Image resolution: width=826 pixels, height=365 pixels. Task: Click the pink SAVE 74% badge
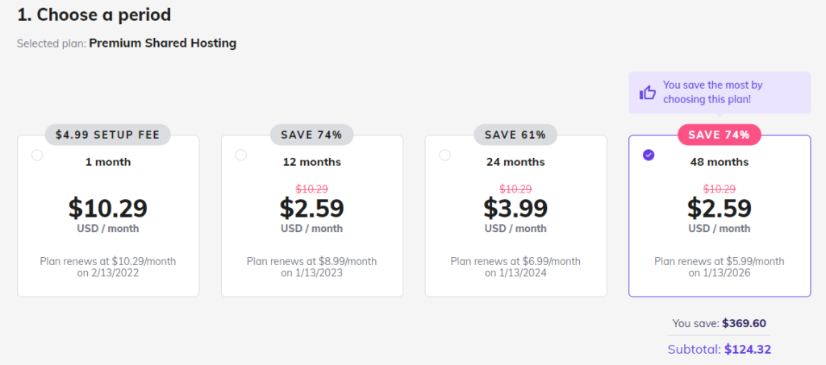719,135
